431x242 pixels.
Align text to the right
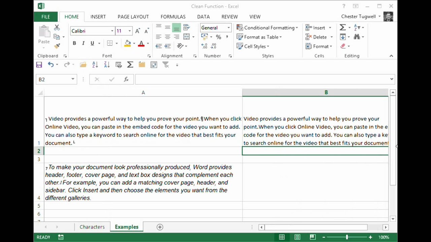pyautogui.click(x=176, y=37)
